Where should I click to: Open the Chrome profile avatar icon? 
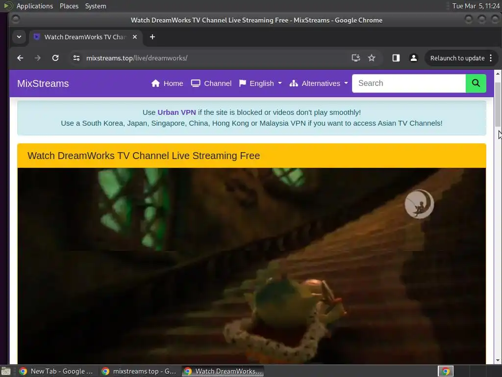pos(414,58)
